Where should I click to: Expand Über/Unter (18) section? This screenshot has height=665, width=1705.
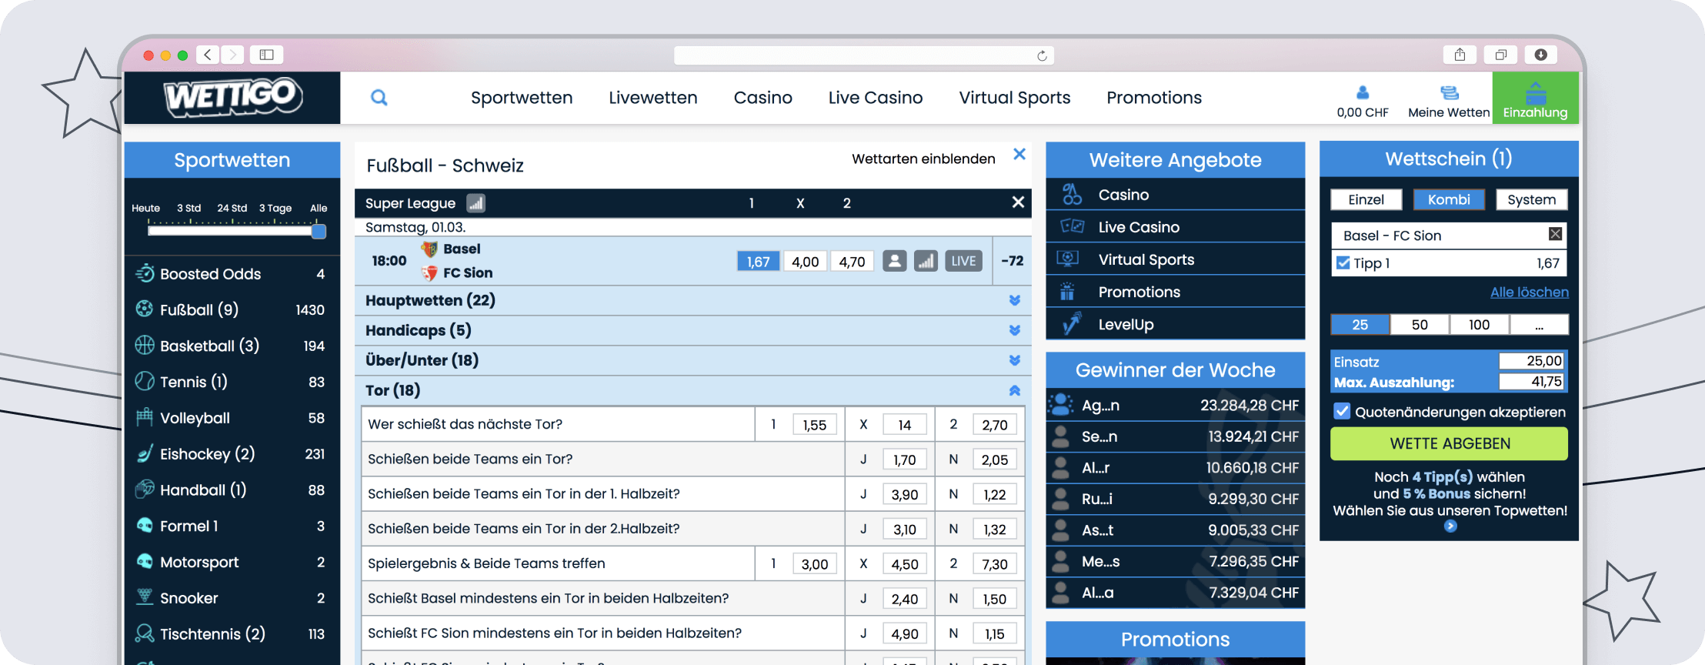tap(692, 360)
